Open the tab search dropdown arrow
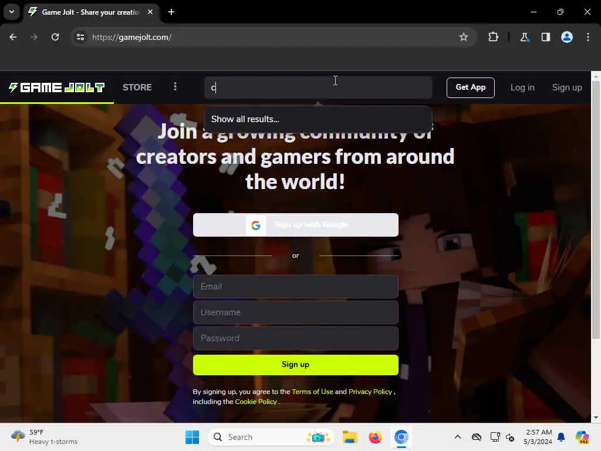This screenshot has height=451, width=601. click(12, 12)
